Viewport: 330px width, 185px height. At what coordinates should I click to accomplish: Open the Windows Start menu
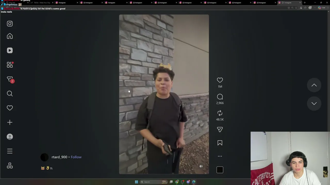coord(136,182)
